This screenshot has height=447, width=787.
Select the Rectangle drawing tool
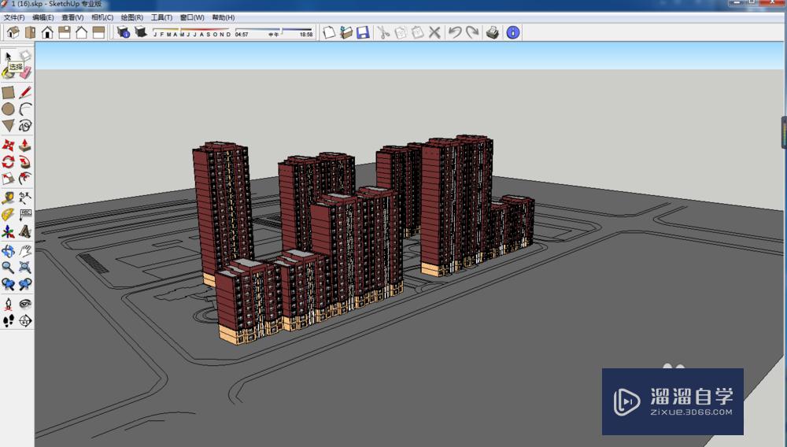[x=8, y=92]
